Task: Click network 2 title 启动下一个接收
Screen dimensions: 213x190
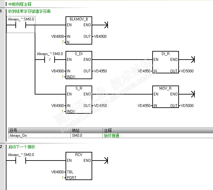Action: [22, 147]
